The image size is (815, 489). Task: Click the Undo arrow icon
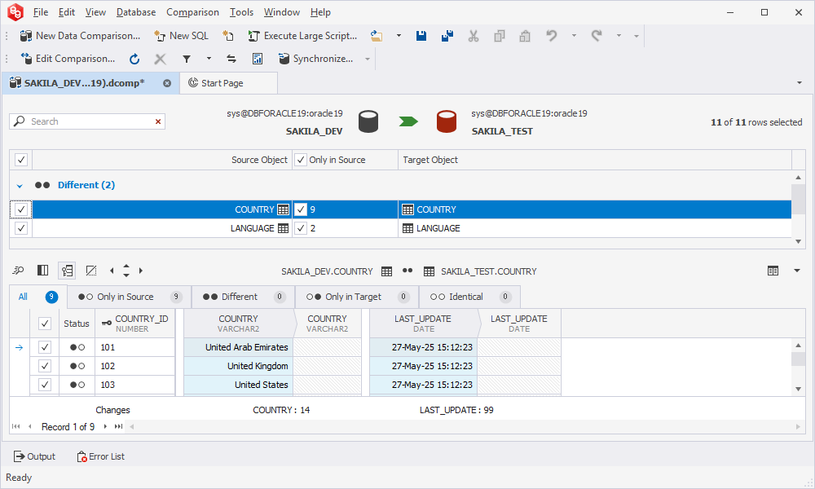click(x=552, y=36)
